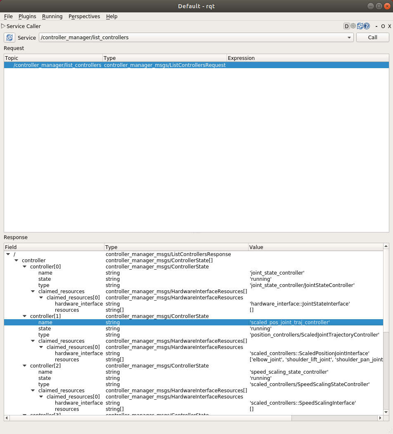The height and width of the screenshot is (434, 393).
Task: Select 'speed_scaling_state_controller' value
Action: (289, 372)
